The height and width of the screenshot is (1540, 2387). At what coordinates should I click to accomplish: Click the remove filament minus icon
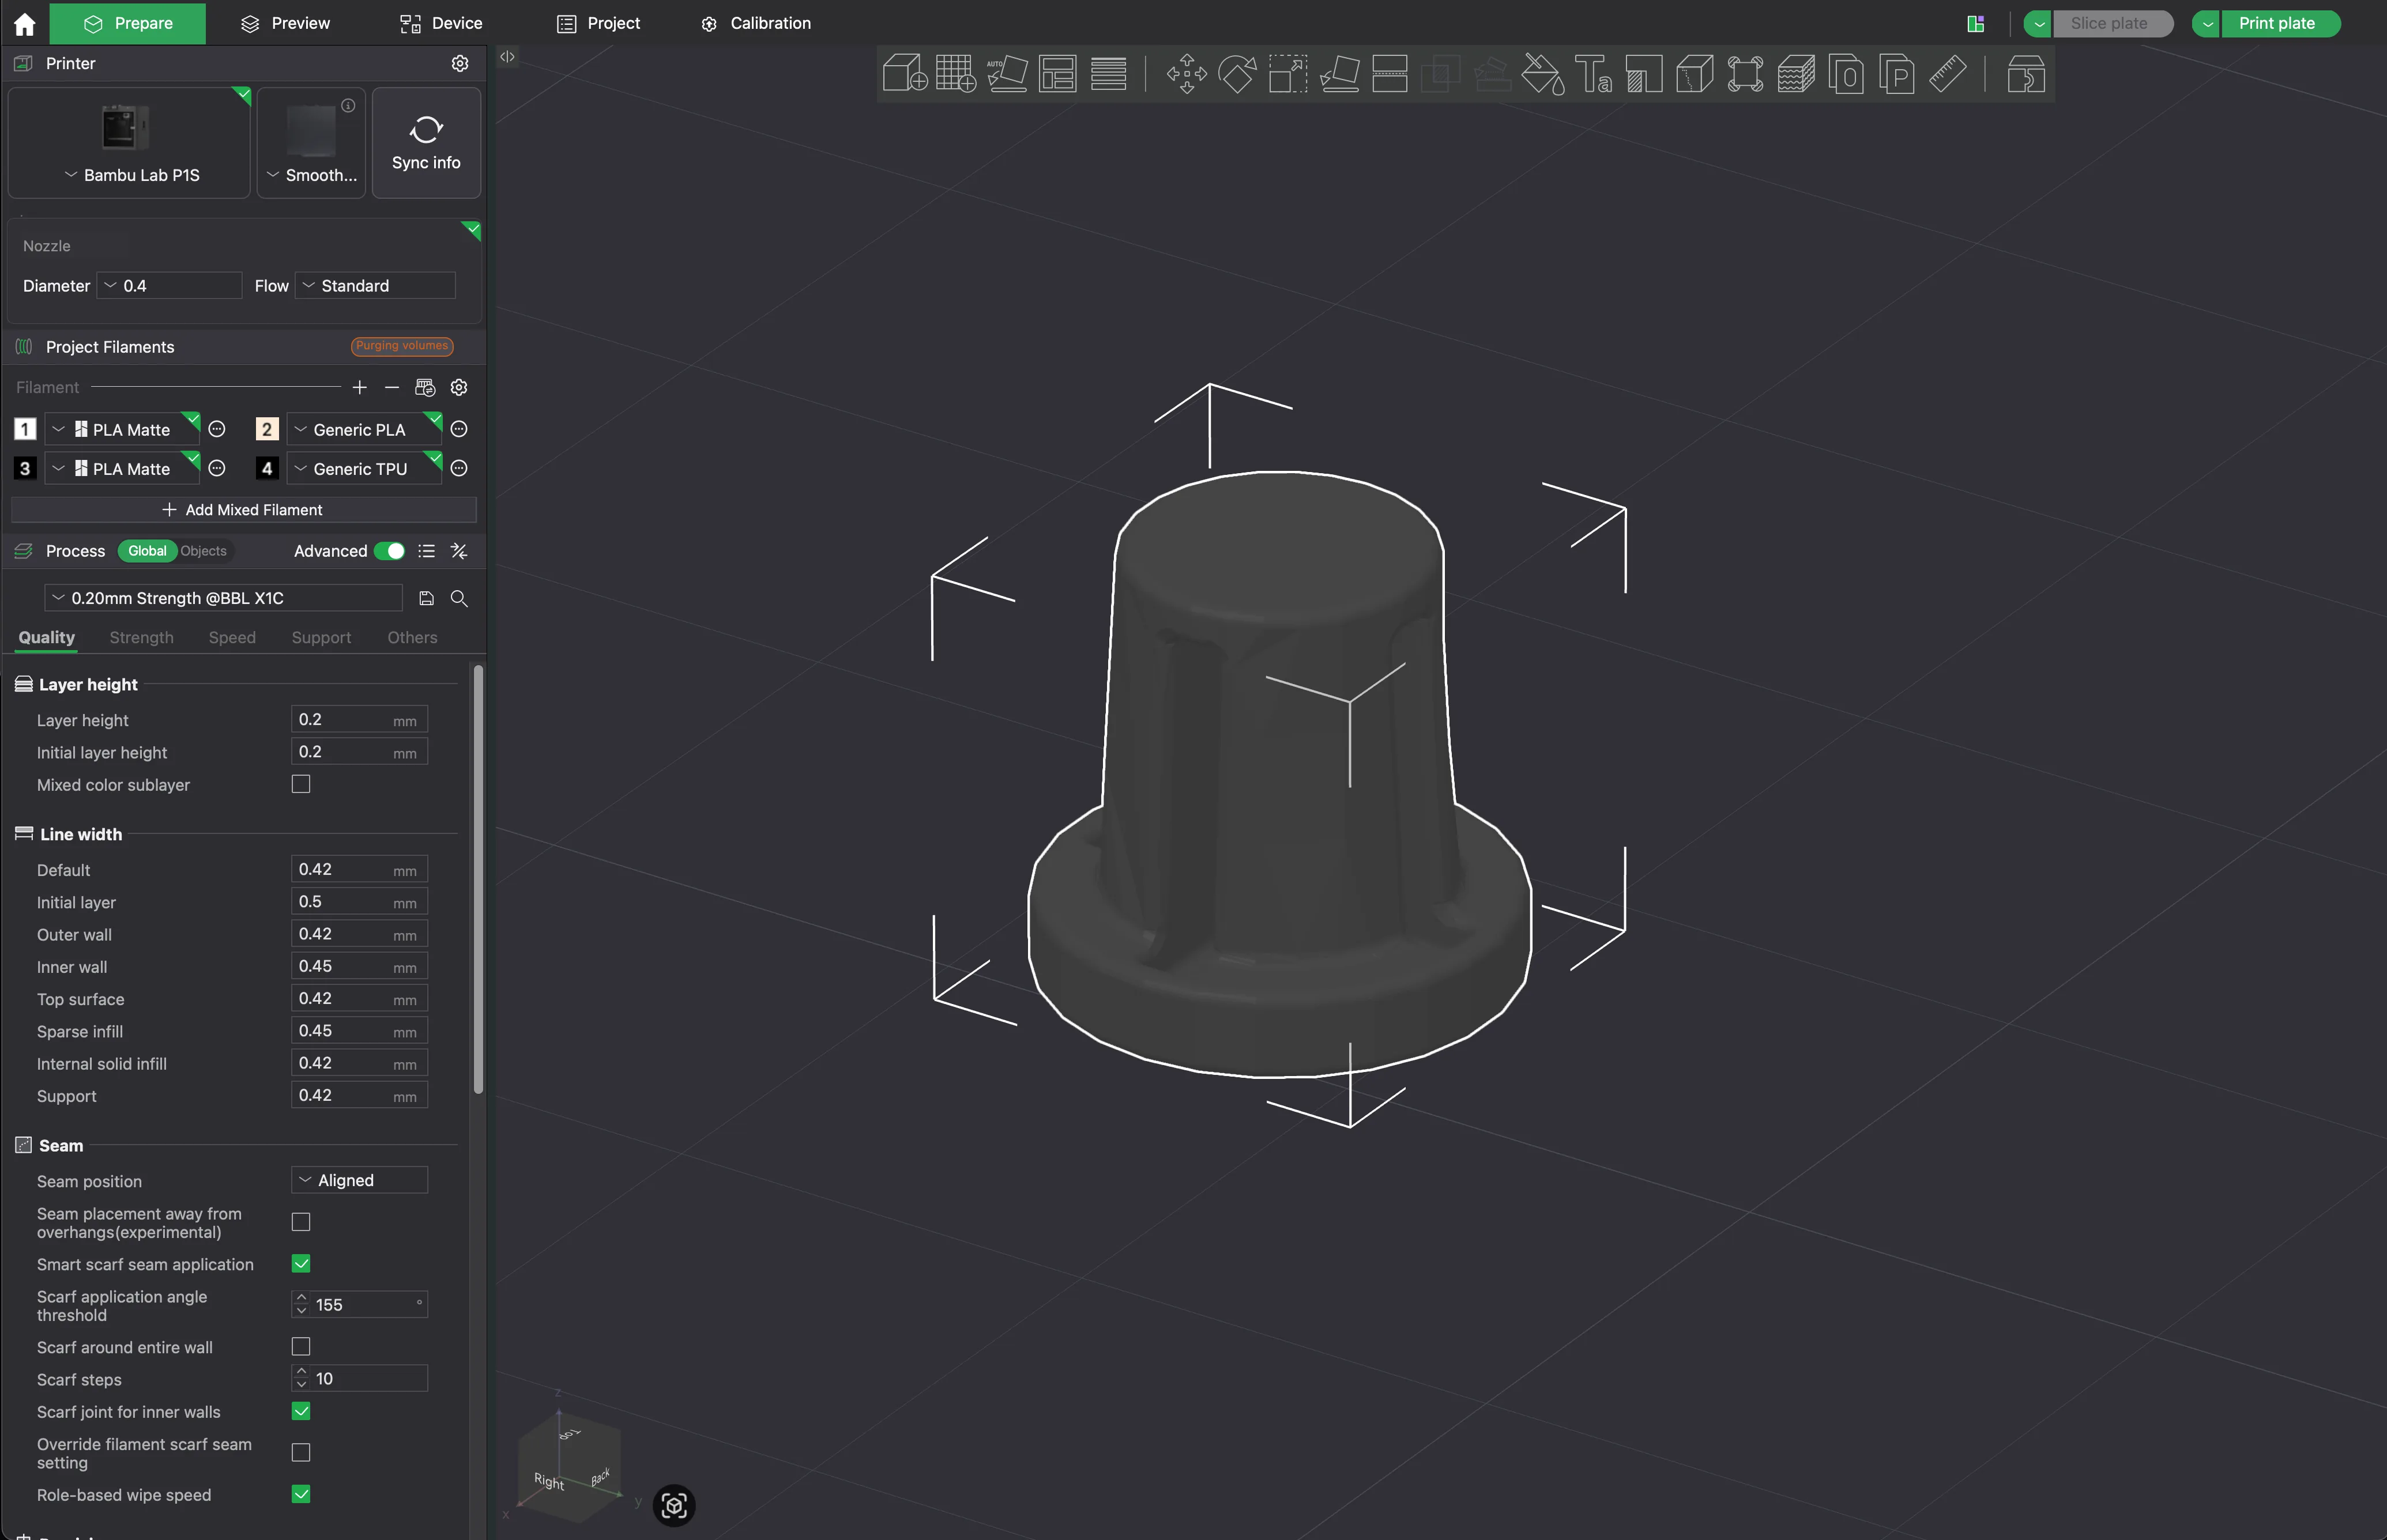[392, 387]
